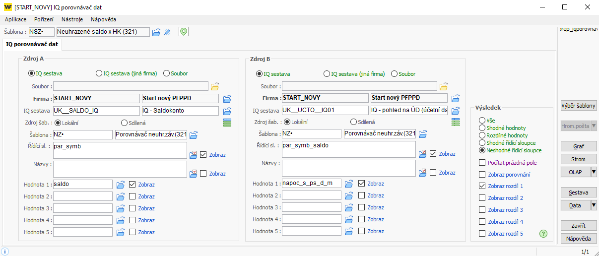The image size is (599, 256).
Task: Click the blue info icon in the status bar
Action: click(x=5, y=252)
